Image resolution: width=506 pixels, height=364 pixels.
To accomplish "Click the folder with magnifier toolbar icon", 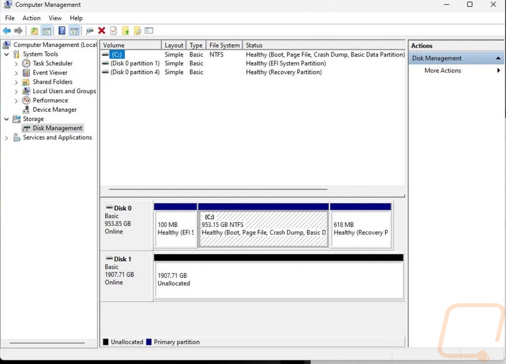I will coord(138,31).
